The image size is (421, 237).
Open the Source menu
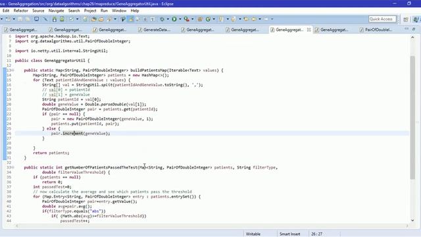pyautogui.click(x=38, y=11)
